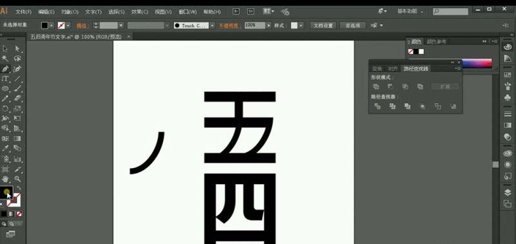Open stroke weight dropdown arrow
516x244 pixels.
click(121, 25)
